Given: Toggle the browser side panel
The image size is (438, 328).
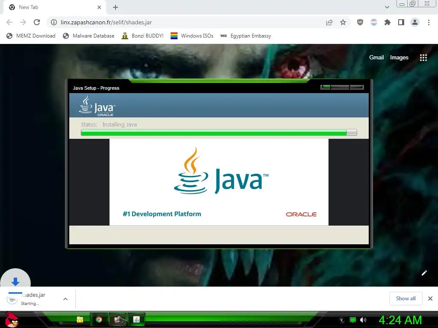Looking at the screenshot, I should (401, 22).
